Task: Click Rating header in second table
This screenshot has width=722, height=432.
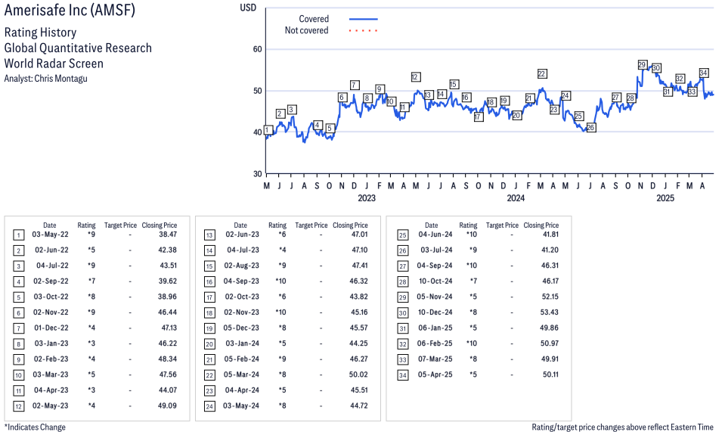Action: pos(277,225)
